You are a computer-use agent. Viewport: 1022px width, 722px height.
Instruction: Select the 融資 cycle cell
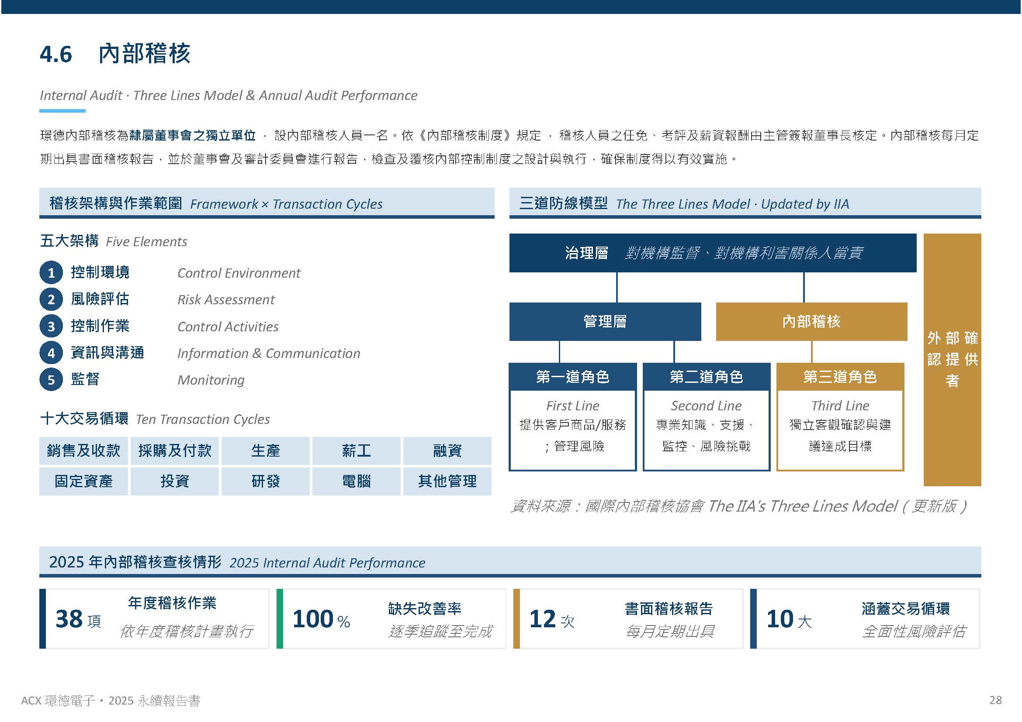[x=447, y=451]
